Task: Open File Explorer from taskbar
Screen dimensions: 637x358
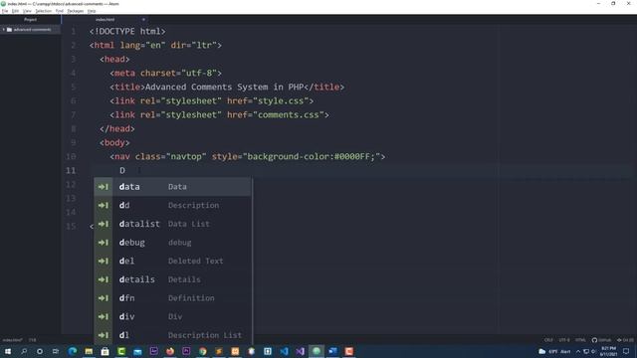Action: [x=89, y=351]
